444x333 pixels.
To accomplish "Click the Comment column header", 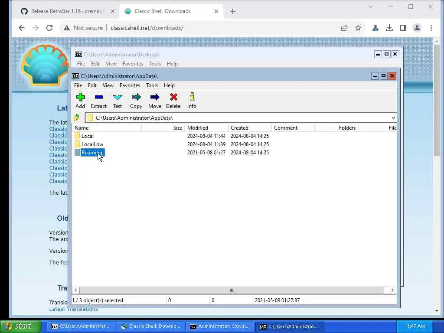I will coord(293,128).
